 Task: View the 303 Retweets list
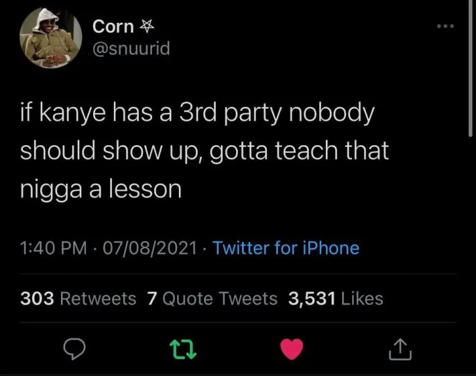(x=78, y=299)
